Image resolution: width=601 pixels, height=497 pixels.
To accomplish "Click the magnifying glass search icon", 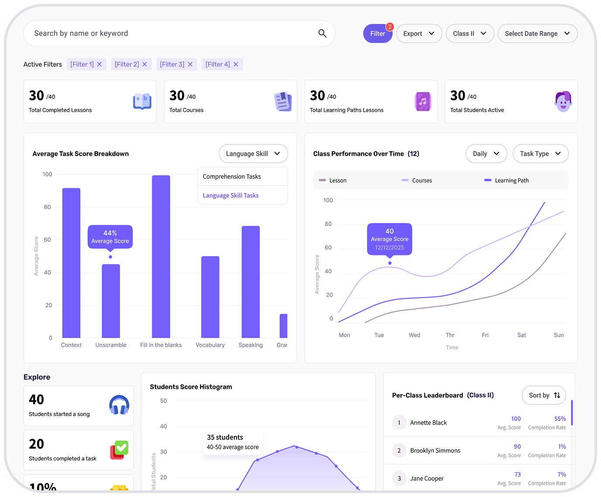I will (322, 34).
